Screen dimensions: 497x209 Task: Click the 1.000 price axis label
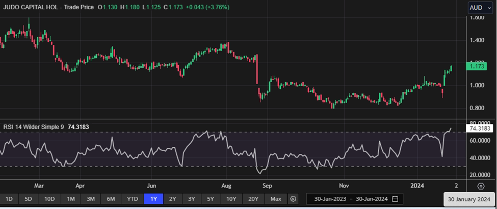point(477,85)
